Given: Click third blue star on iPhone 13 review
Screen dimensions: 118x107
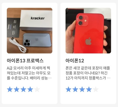Looking at the screenshot, I should 23,89.
